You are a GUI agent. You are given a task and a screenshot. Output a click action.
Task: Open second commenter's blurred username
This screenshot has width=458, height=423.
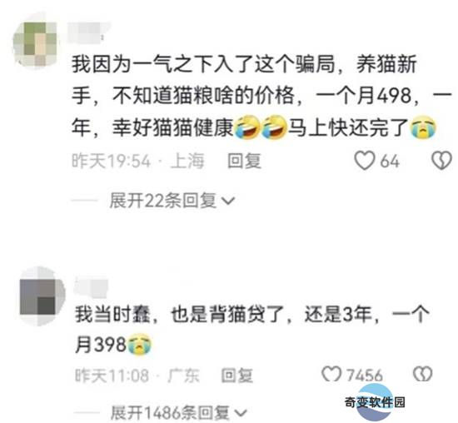coord(91,286)
